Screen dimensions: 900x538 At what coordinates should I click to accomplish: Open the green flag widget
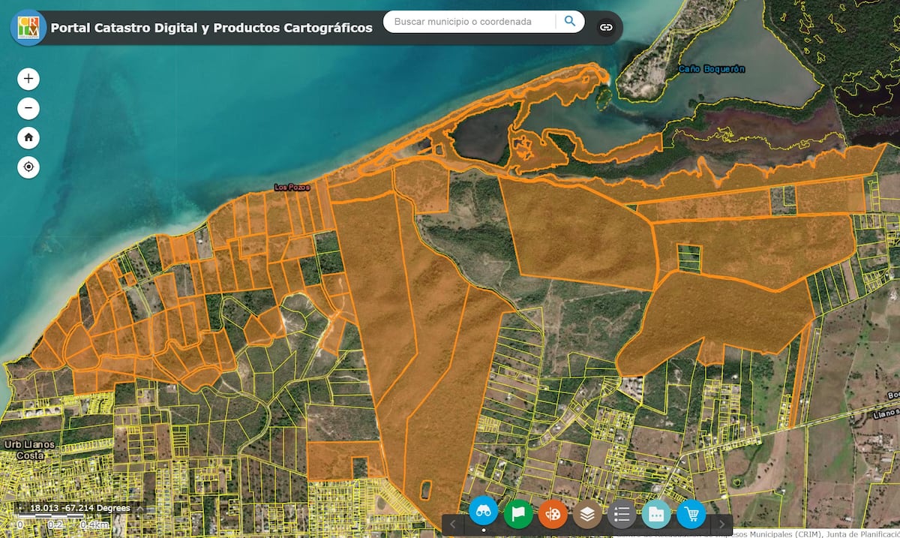pos(518,514)
